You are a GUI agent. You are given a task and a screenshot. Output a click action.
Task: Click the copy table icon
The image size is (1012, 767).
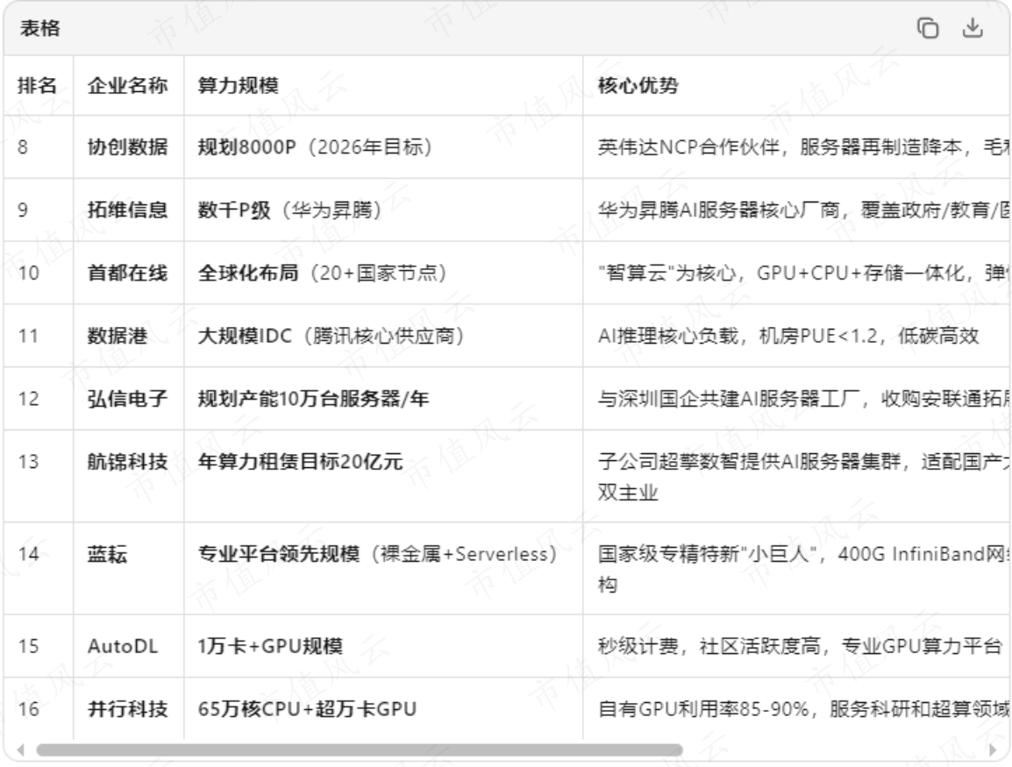[928, 28]
